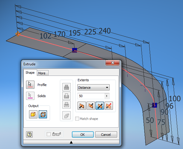183x149 pixels.
Task: Click the Solids selection arrow button
Action: coord(30,96)
